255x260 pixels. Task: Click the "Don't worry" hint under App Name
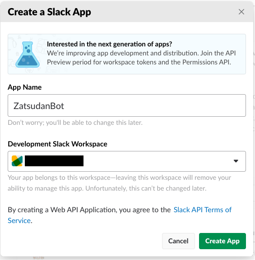75,123
